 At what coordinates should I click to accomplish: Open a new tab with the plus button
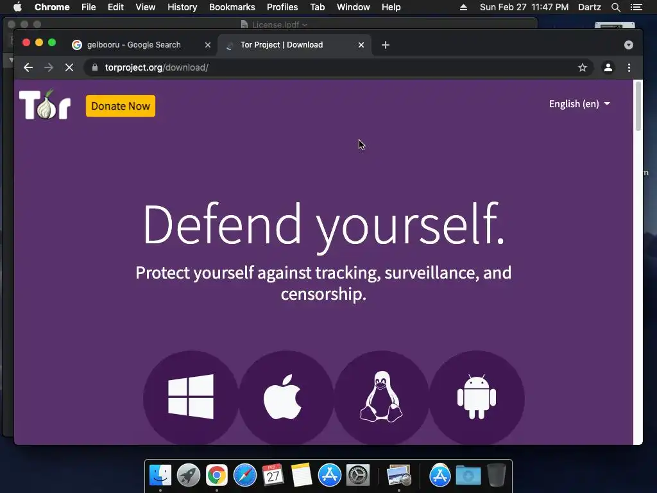click(x=386, y=45)
